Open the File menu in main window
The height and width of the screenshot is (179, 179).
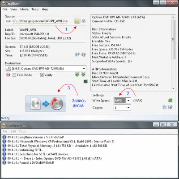5,9
